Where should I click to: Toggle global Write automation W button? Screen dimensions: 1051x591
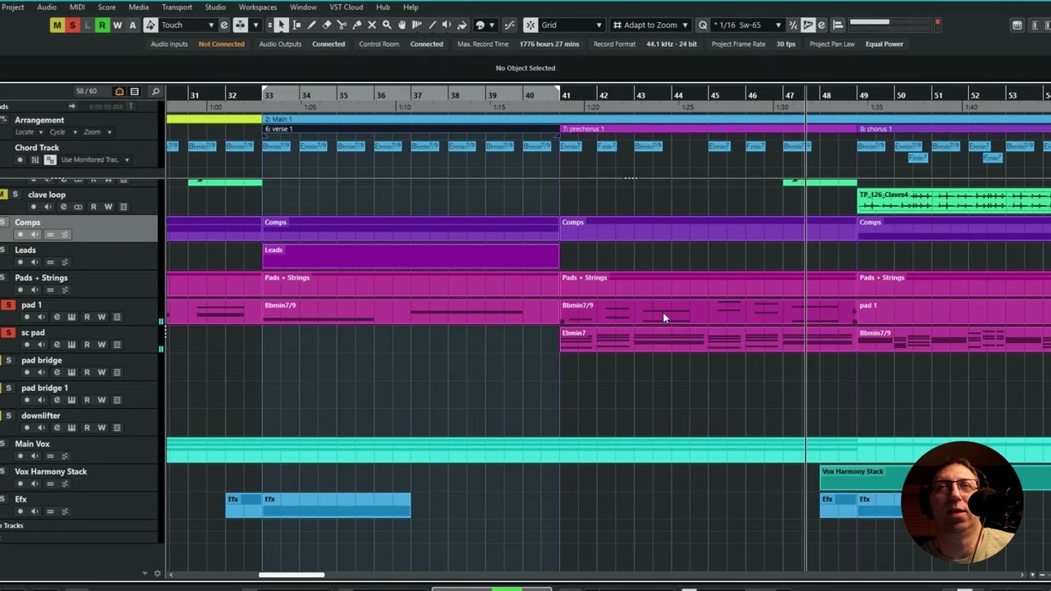click(x=117, y=25)
